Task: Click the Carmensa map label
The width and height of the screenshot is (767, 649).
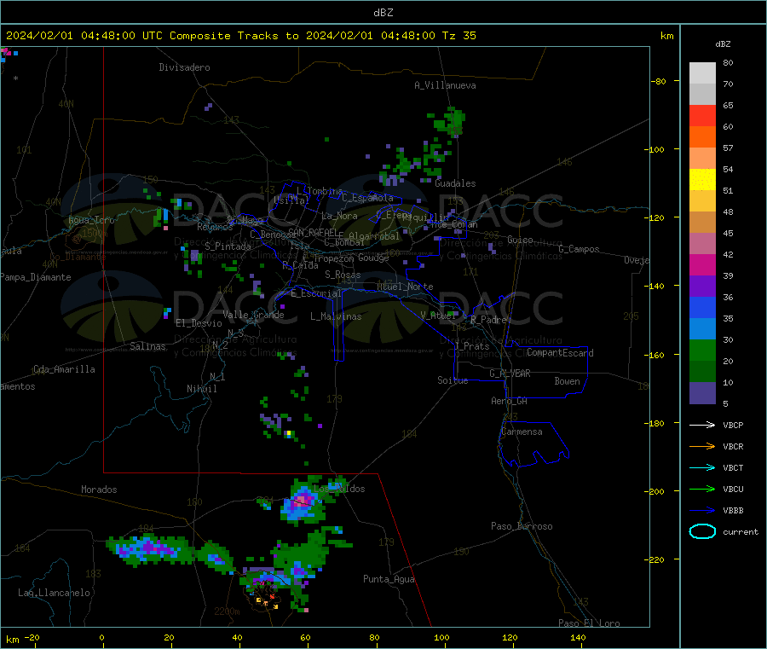Action: (522, 432)
